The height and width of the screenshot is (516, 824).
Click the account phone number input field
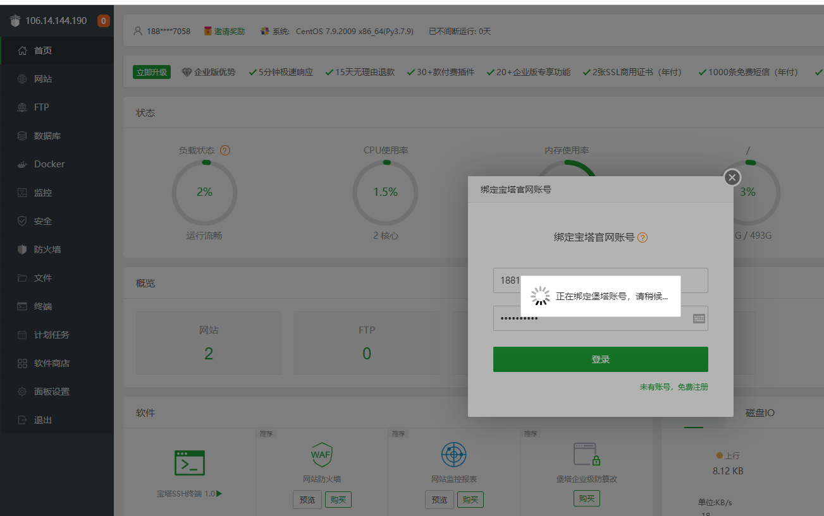click(x=601, y=280)
